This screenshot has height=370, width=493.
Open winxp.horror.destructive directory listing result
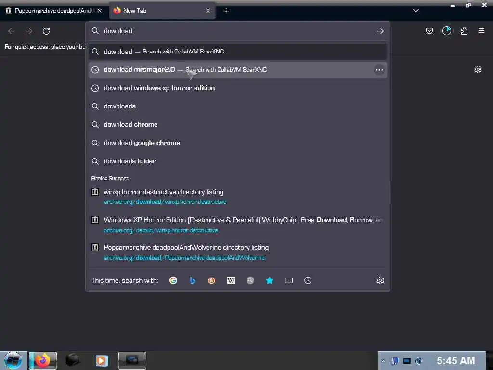tap(237, 197)
